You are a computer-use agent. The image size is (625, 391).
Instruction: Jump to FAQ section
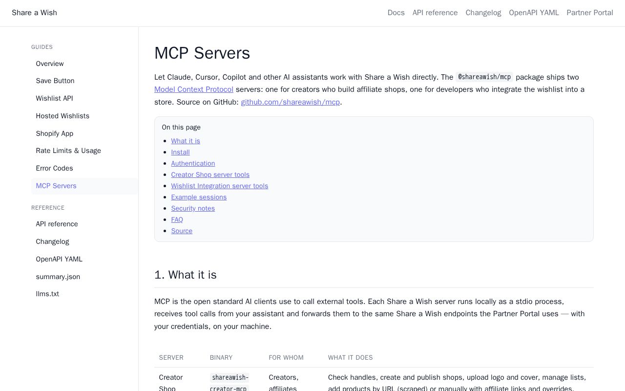click(177, 219)
